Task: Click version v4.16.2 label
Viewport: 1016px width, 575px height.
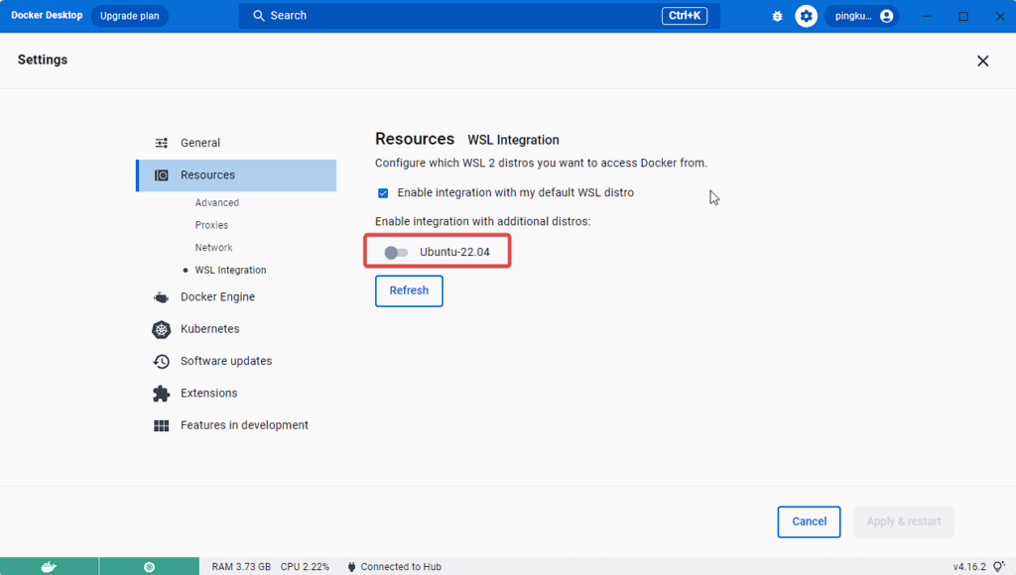Action: 969,567
